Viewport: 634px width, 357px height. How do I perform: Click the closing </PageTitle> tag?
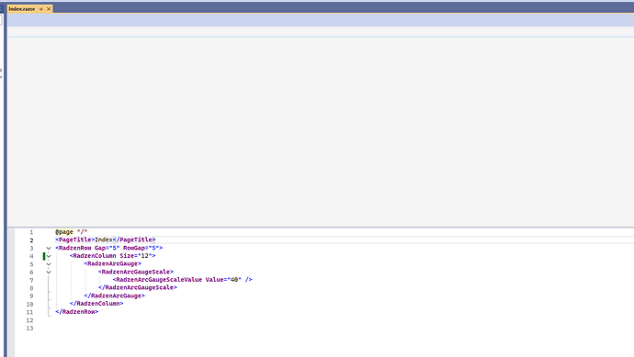(134, 240)
